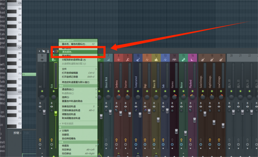The height and width of the screenshot is (157, 258).
Task: Click the LowStrings track volume fader
Action: (223, 126)
